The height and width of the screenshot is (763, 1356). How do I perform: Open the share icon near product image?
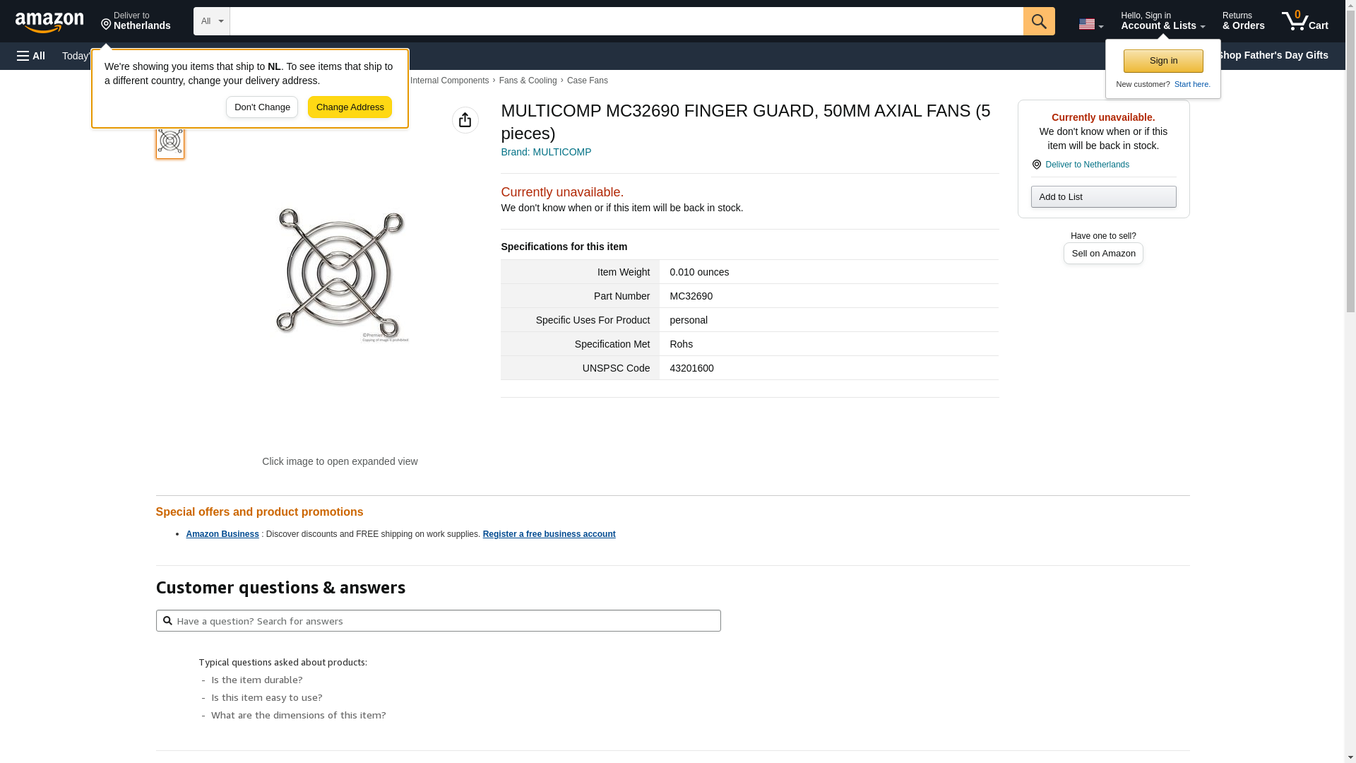pyautogui.click(x=465, y=120)
